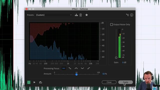
Task: Select the low-and-high frequencies processing focus shape
Action: click(x=82, y=68)
